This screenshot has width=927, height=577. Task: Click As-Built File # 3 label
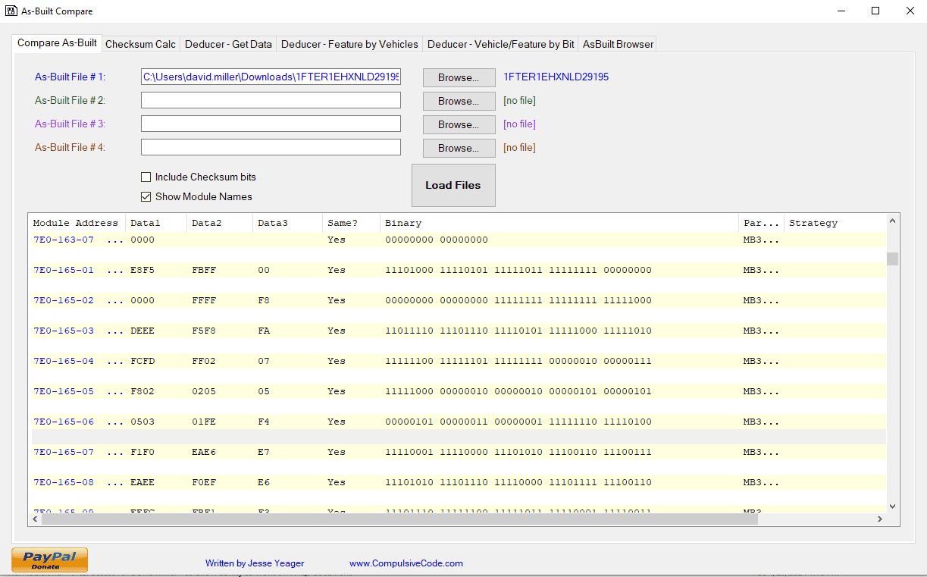pos(70,124)
